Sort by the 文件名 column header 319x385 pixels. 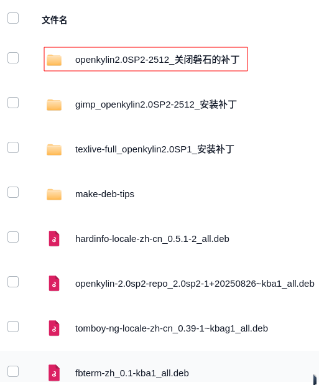54,20
